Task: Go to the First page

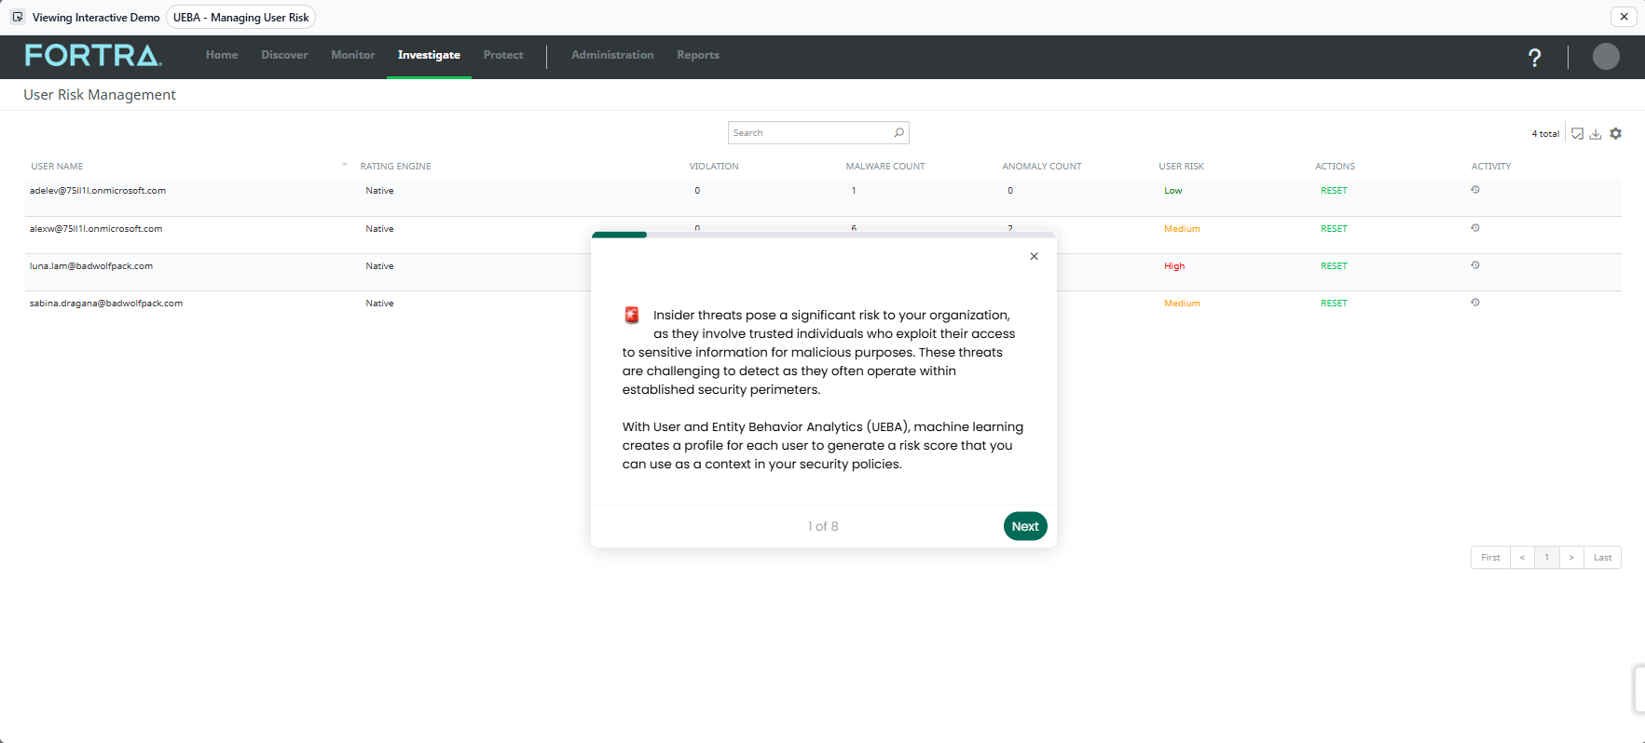Action: tap(1490, 558)
